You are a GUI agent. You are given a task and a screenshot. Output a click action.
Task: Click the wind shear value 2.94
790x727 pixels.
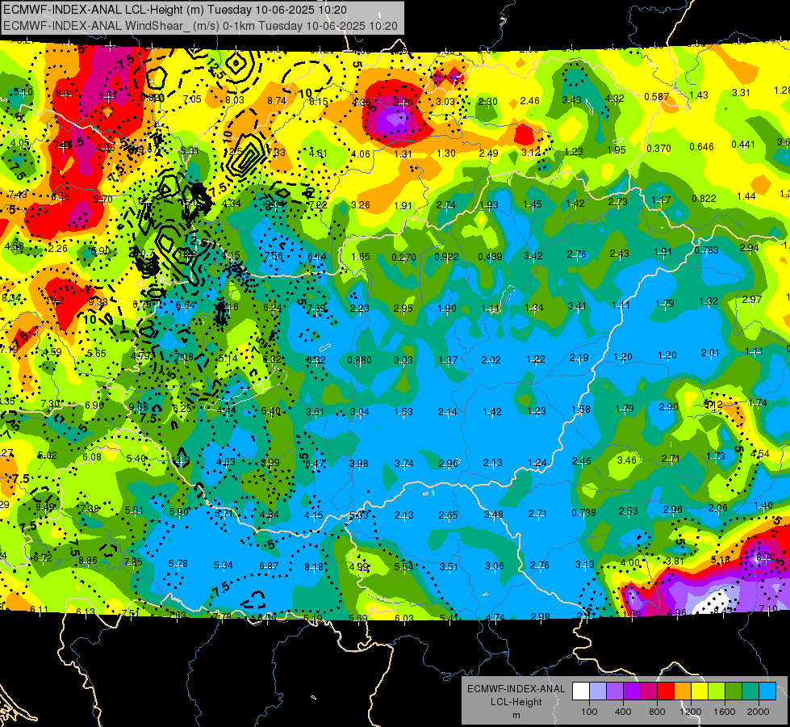pos(749,248)
